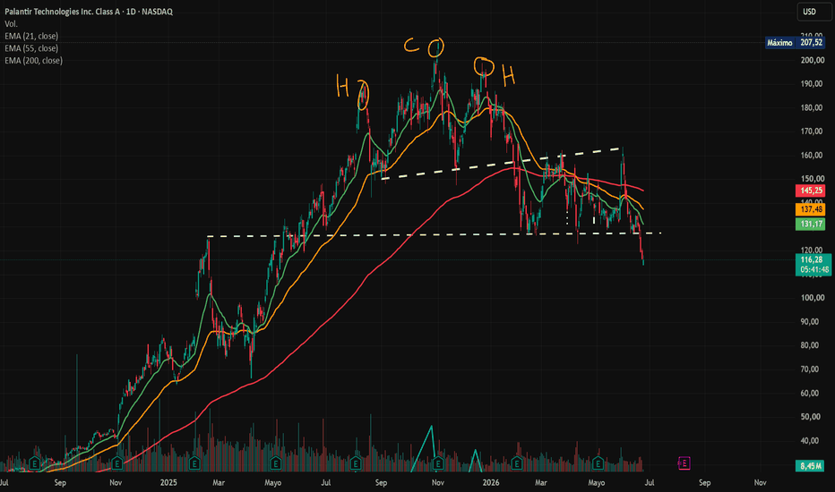Image resolution: width=835 pixels, height=492 pixels.
Task: Click the countdown timer 05:41:48
Action: coord(814,270)
